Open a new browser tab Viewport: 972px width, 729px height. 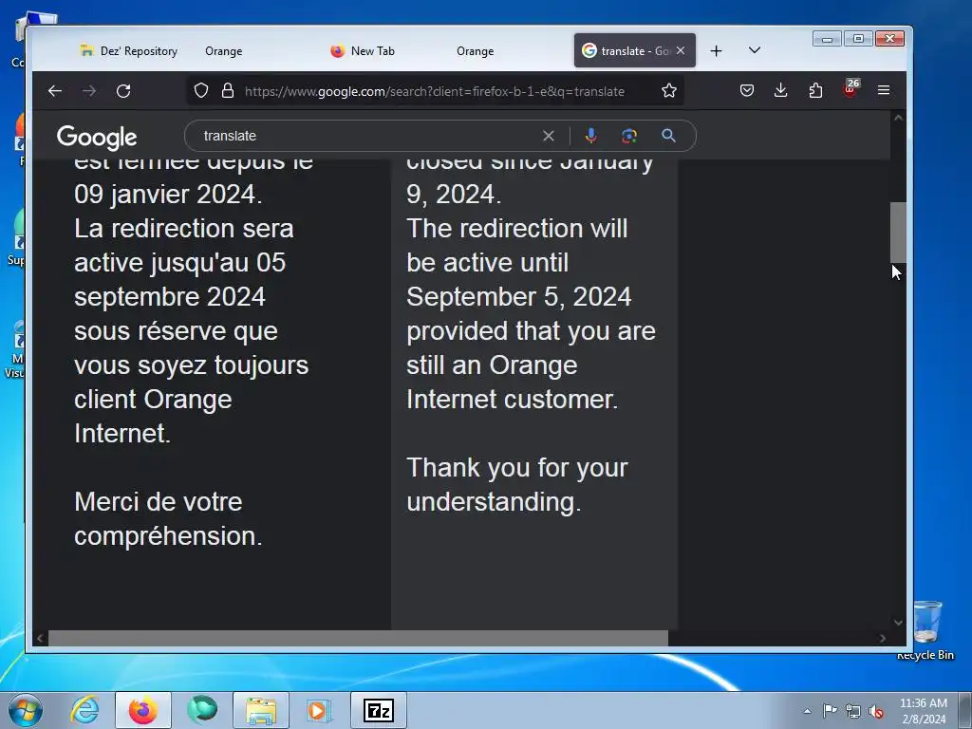pos(716,51)
